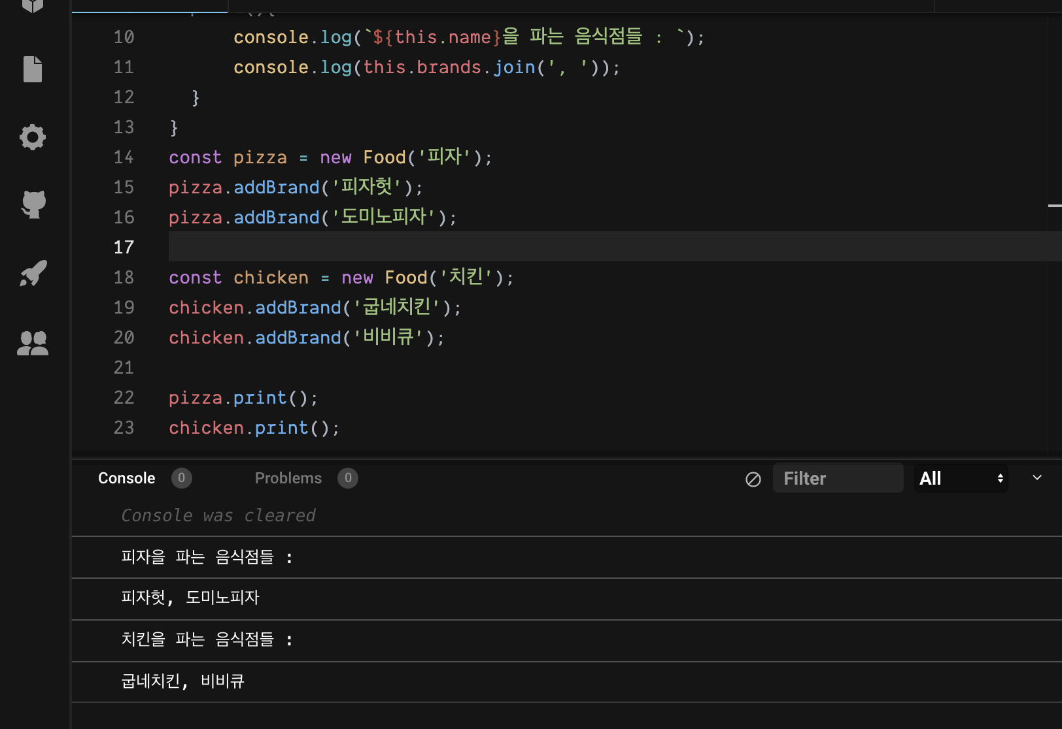Click line number 22 in gutter
Screen dimensions: 1062x729
(x=124, y=398)
